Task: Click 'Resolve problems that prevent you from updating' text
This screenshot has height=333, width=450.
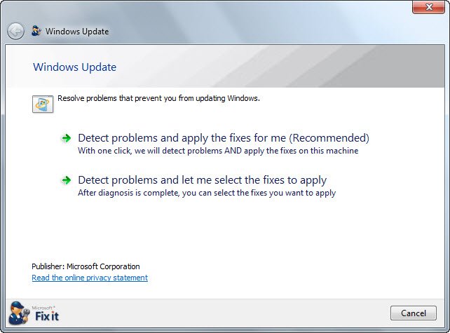Action: tap(158, 98)
